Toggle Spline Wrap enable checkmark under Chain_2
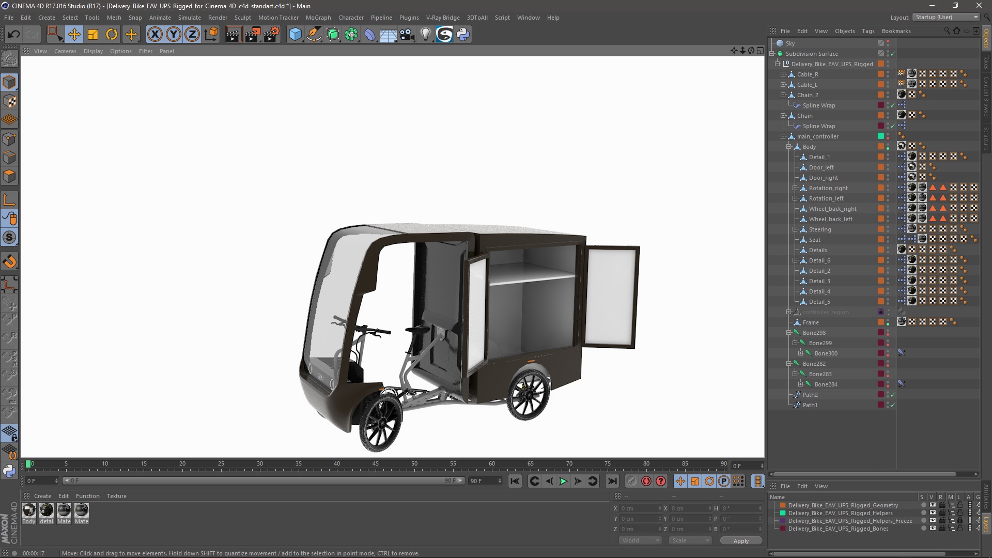This screenshot has height=558, width=992. (x=892, y=105)
